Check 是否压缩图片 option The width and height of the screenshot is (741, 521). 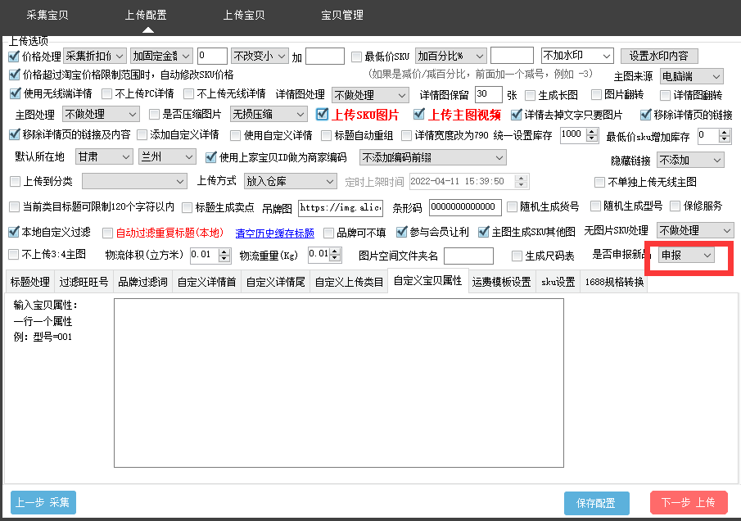pos(154,115)
